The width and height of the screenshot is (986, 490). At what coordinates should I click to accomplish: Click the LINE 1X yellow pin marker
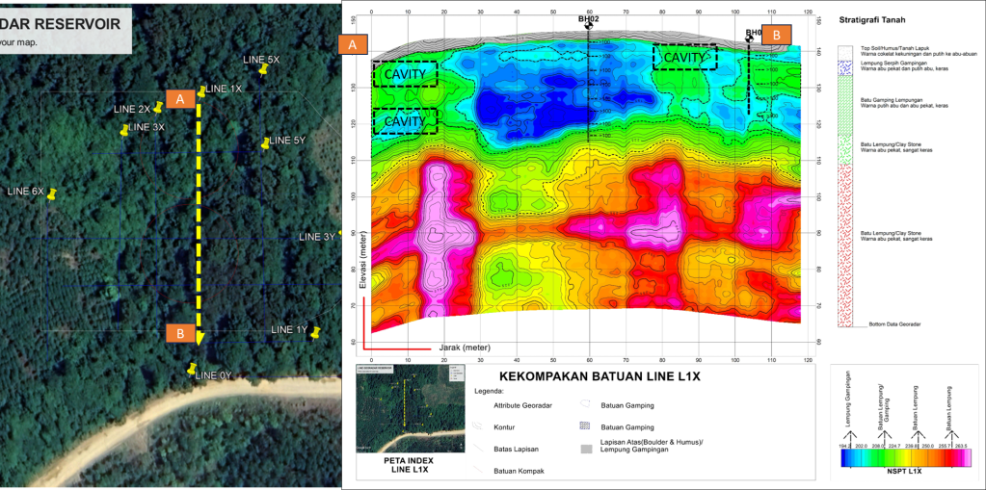[x=202, y=90]
